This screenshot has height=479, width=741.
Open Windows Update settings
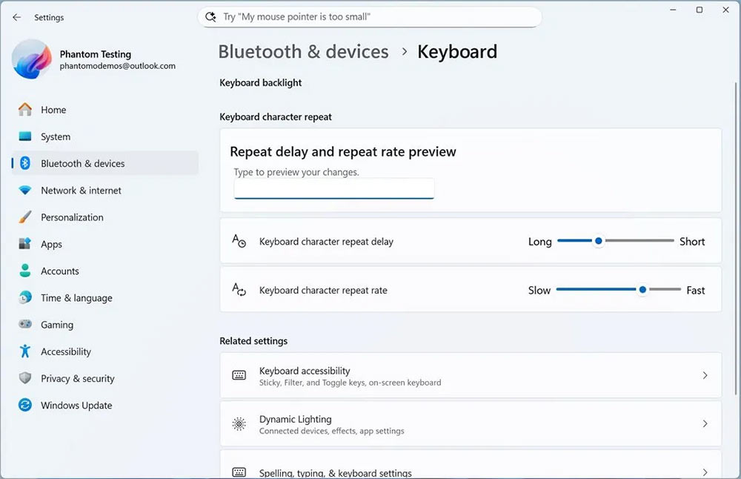(x=76, y=405)
